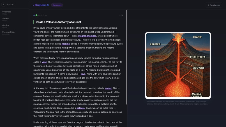
Task: Click the highlighted term lava
Action: (83, 74)
